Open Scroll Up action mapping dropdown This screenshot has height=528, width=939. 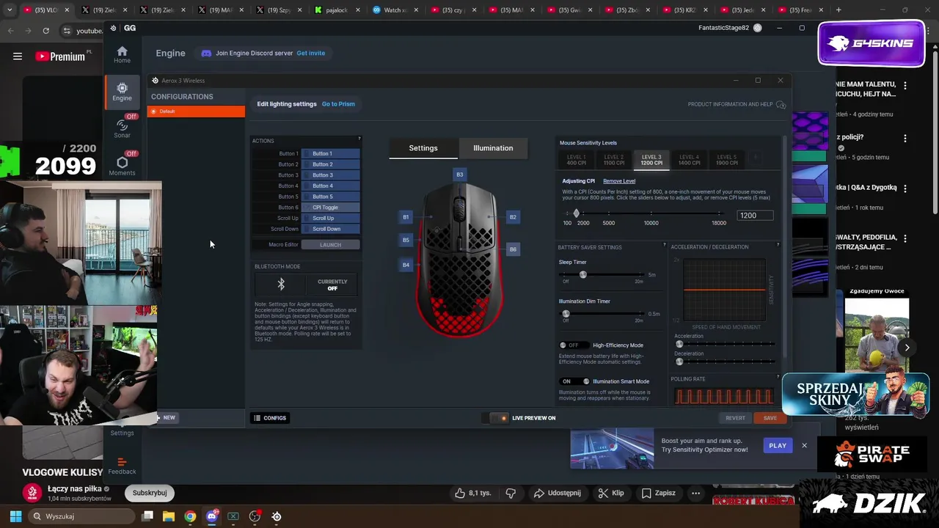(330, 218)
